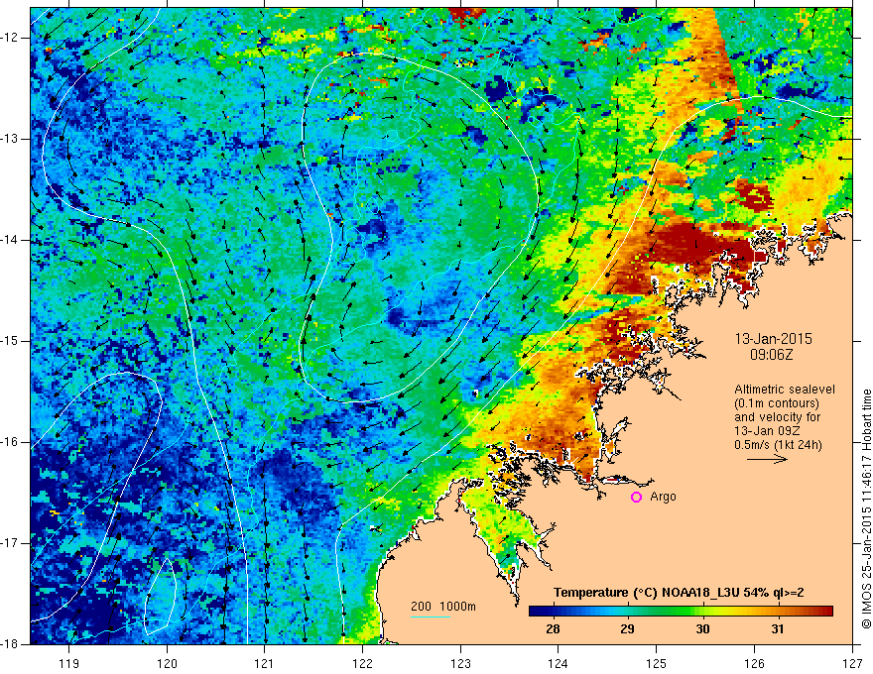The width and height of the screenshot is (873, 674).
Task: Click the 'Temperature (°C) NOAA18_L3U 54% ql>=2' title
Action: [679, 593]
